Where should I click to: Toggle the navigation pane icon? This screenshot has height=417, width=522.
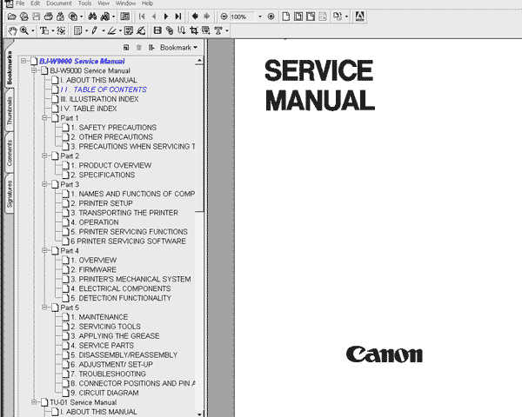(124, 17)
